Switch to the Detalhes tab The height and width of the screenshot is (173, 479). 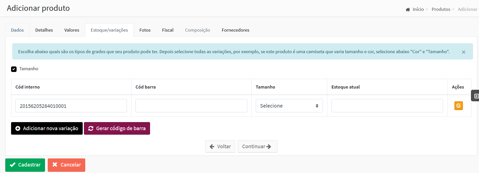[44, 30]
